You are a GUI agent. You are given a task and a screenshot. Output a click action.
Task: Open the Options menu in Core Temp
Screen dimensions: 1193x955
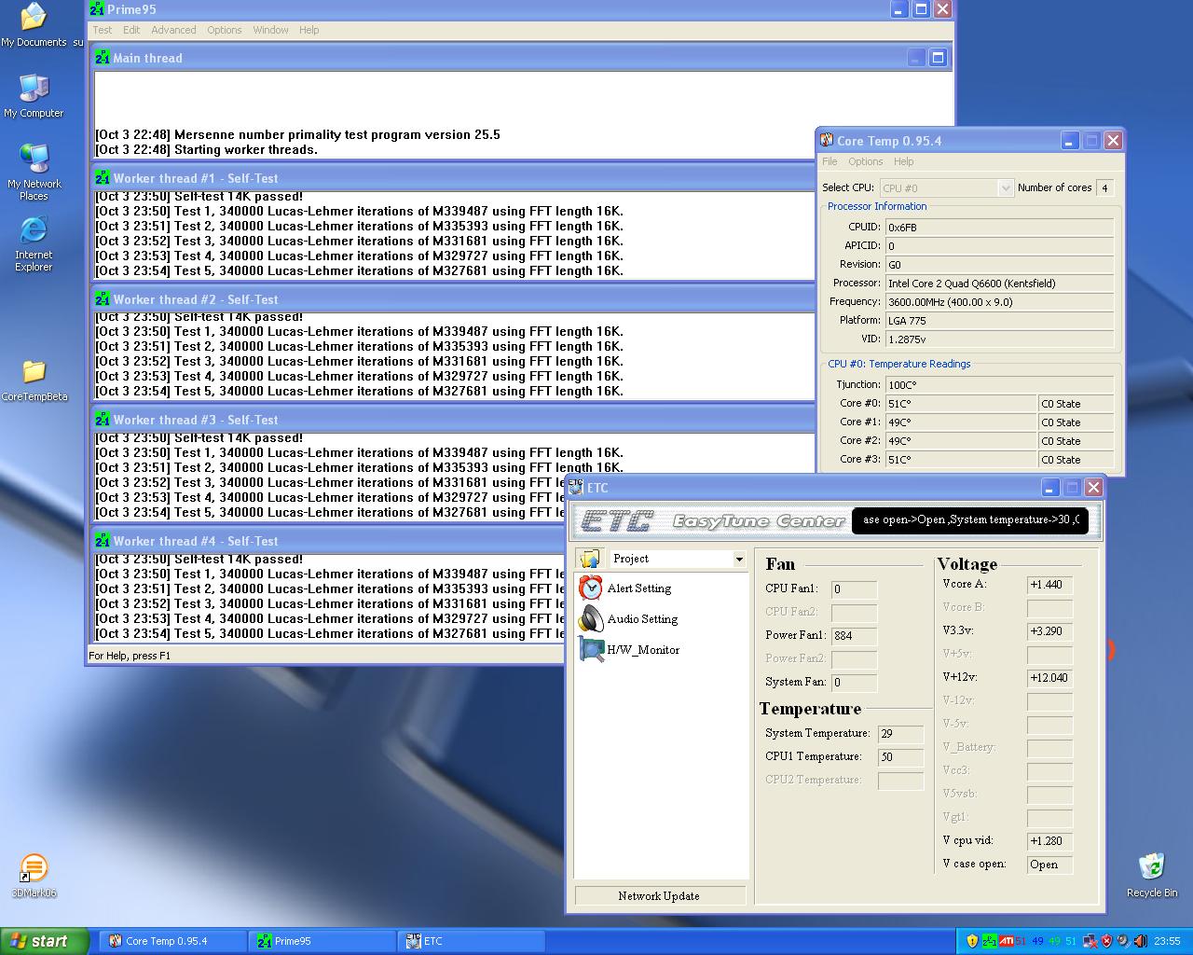(866, 161)
